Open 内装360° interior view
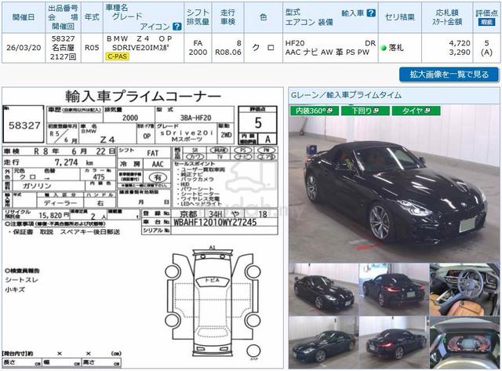Image resolution: width=502 pixels, height=371 pixels. point(315,111)
